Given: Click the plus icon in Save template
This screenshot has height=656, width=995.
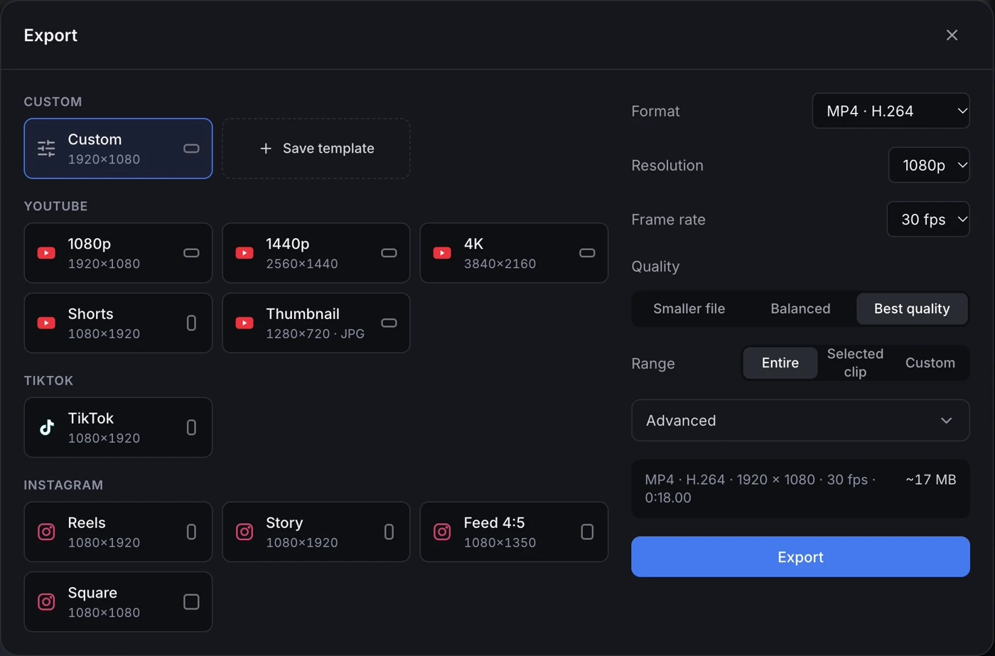Looking at the screenshot, I should coord(266,149).
